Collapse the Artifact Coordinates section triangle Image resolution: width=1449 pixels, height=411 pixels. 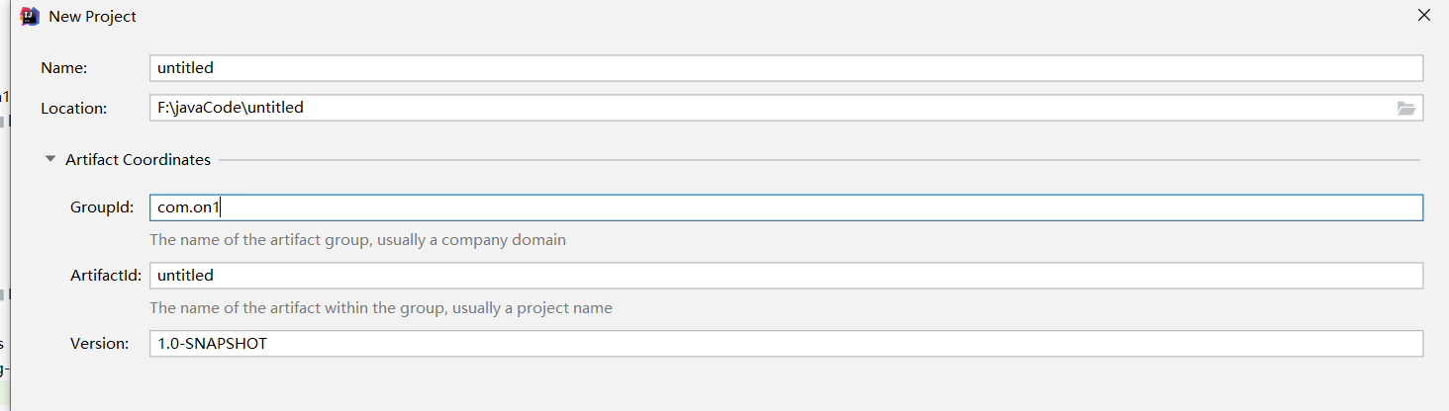[x=50, y=158]
